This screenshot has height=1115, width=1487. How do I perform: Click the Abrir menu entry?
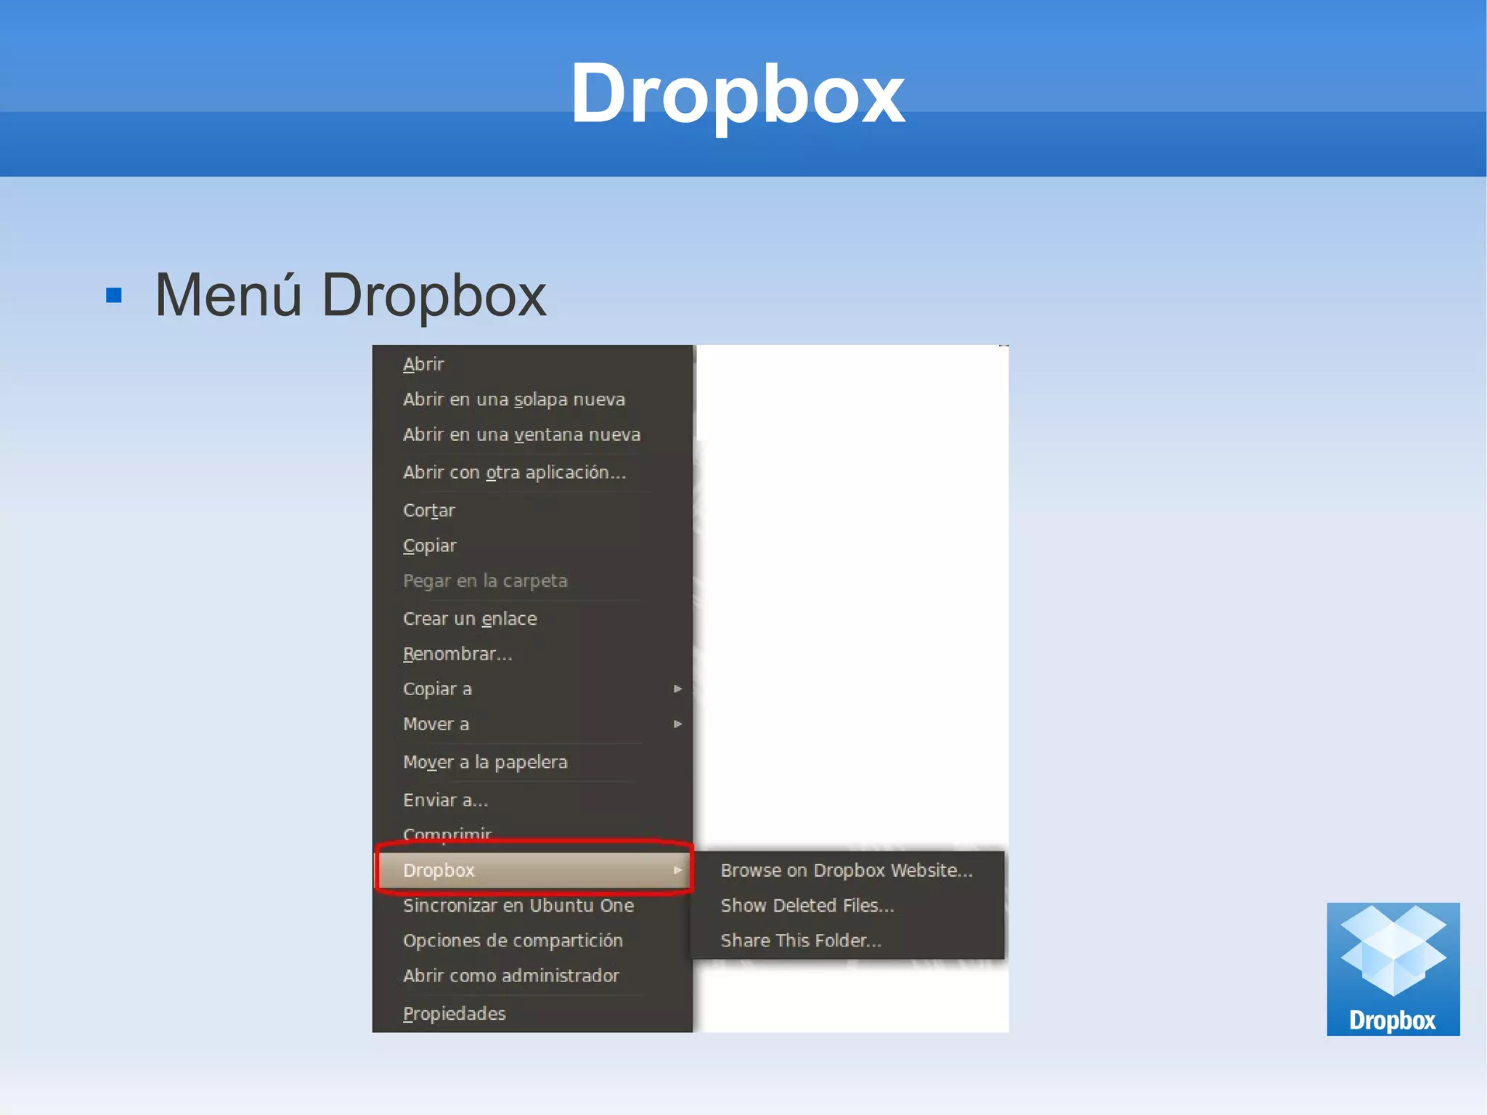532,364
